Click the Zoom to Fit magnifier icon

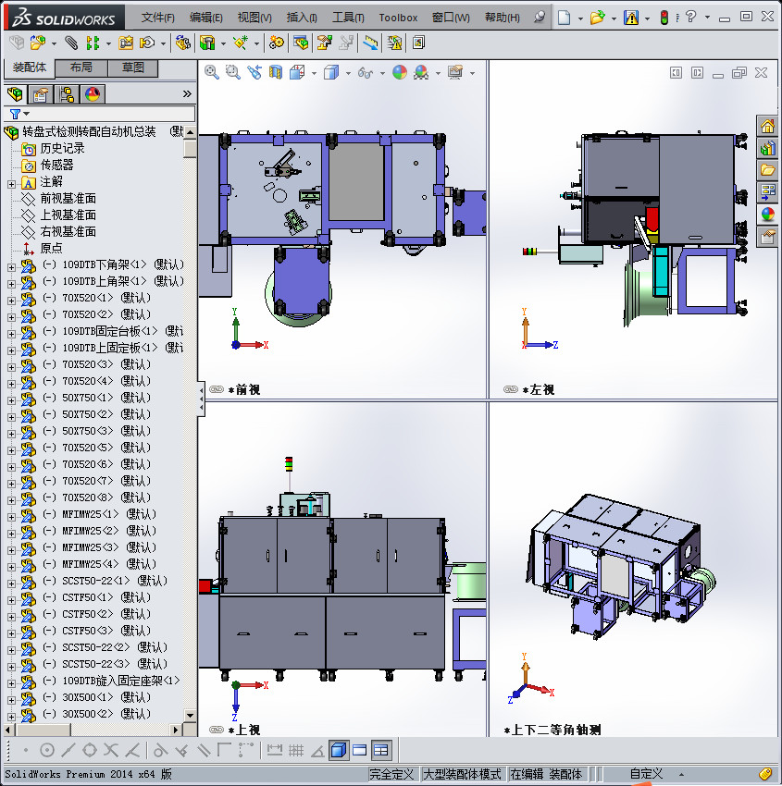[212, 73]
